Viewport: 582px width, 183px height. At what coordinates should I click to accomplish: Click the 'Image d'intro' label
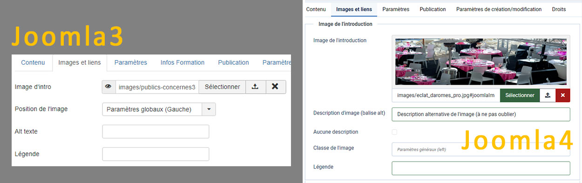coord(33,87)
